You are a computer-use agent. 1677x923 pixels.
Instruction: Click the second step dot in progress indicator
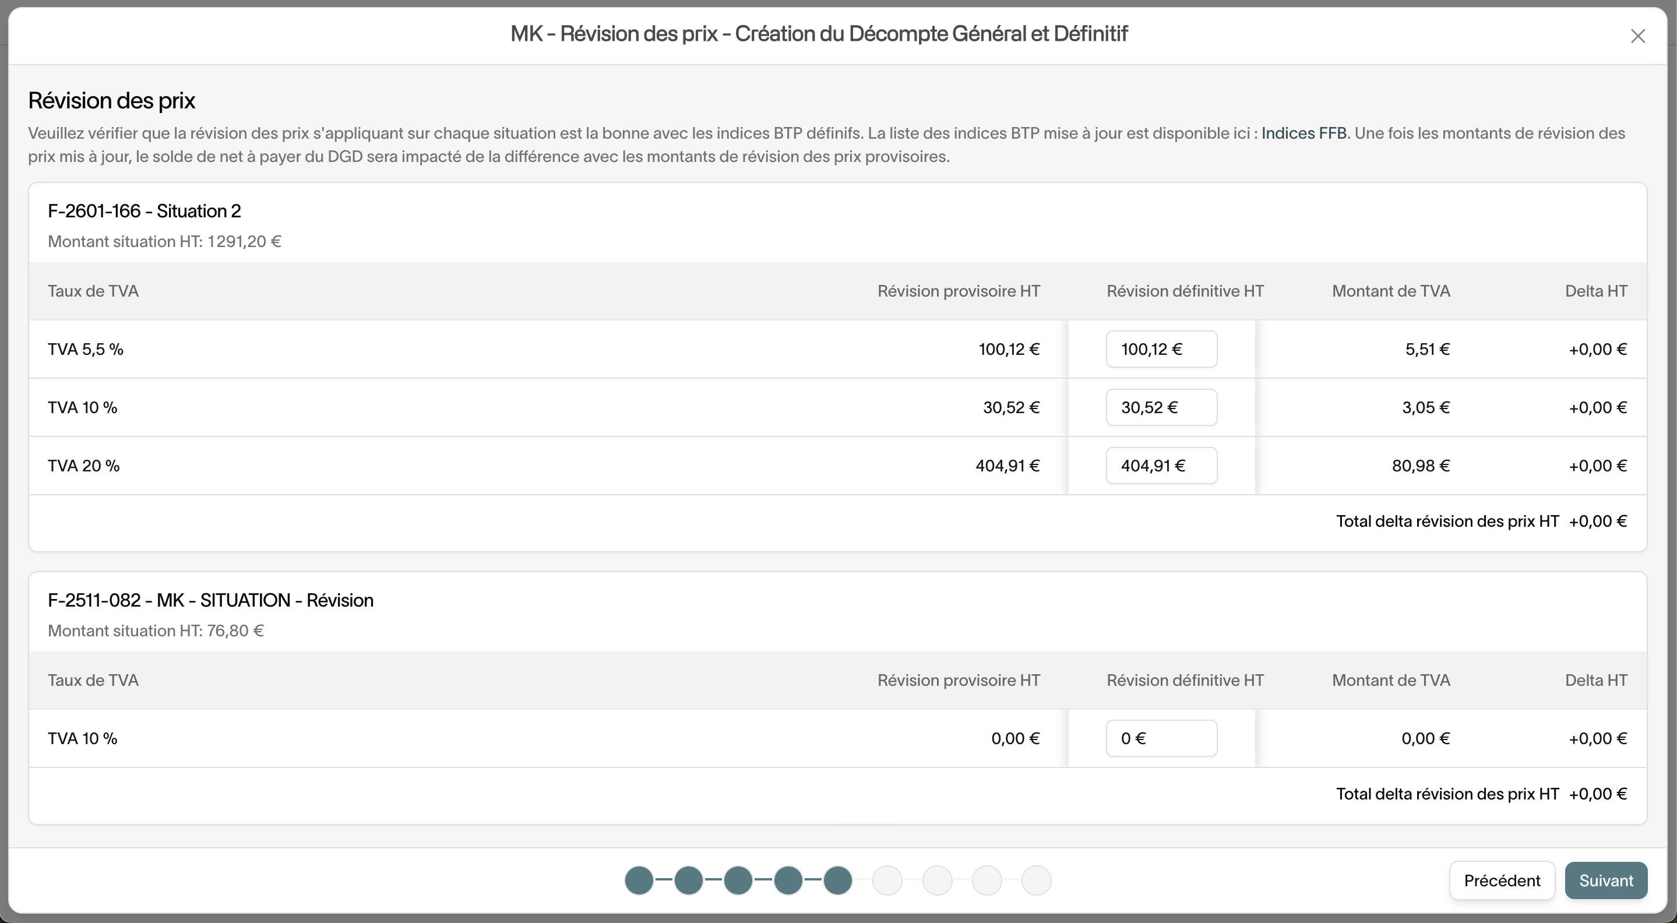pos(688,880)
